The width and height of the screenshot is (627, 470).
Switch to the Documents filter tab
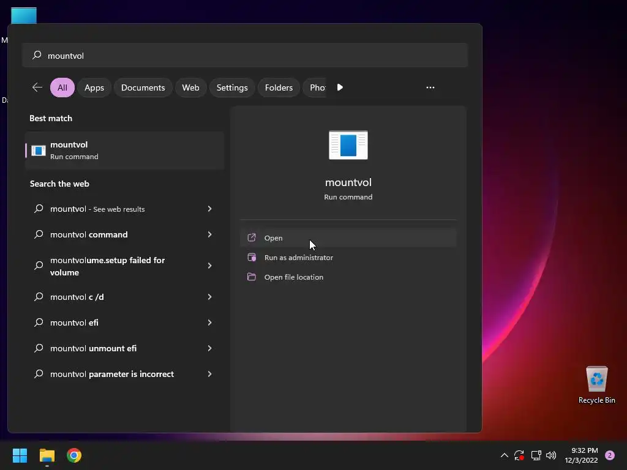coord(143,88)
